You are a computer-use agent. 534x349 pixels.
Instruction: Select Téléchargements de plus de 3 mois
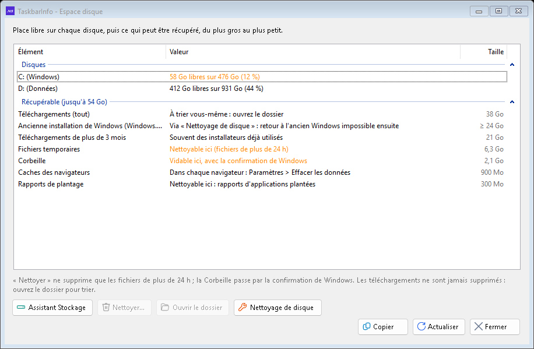point(262,138)
